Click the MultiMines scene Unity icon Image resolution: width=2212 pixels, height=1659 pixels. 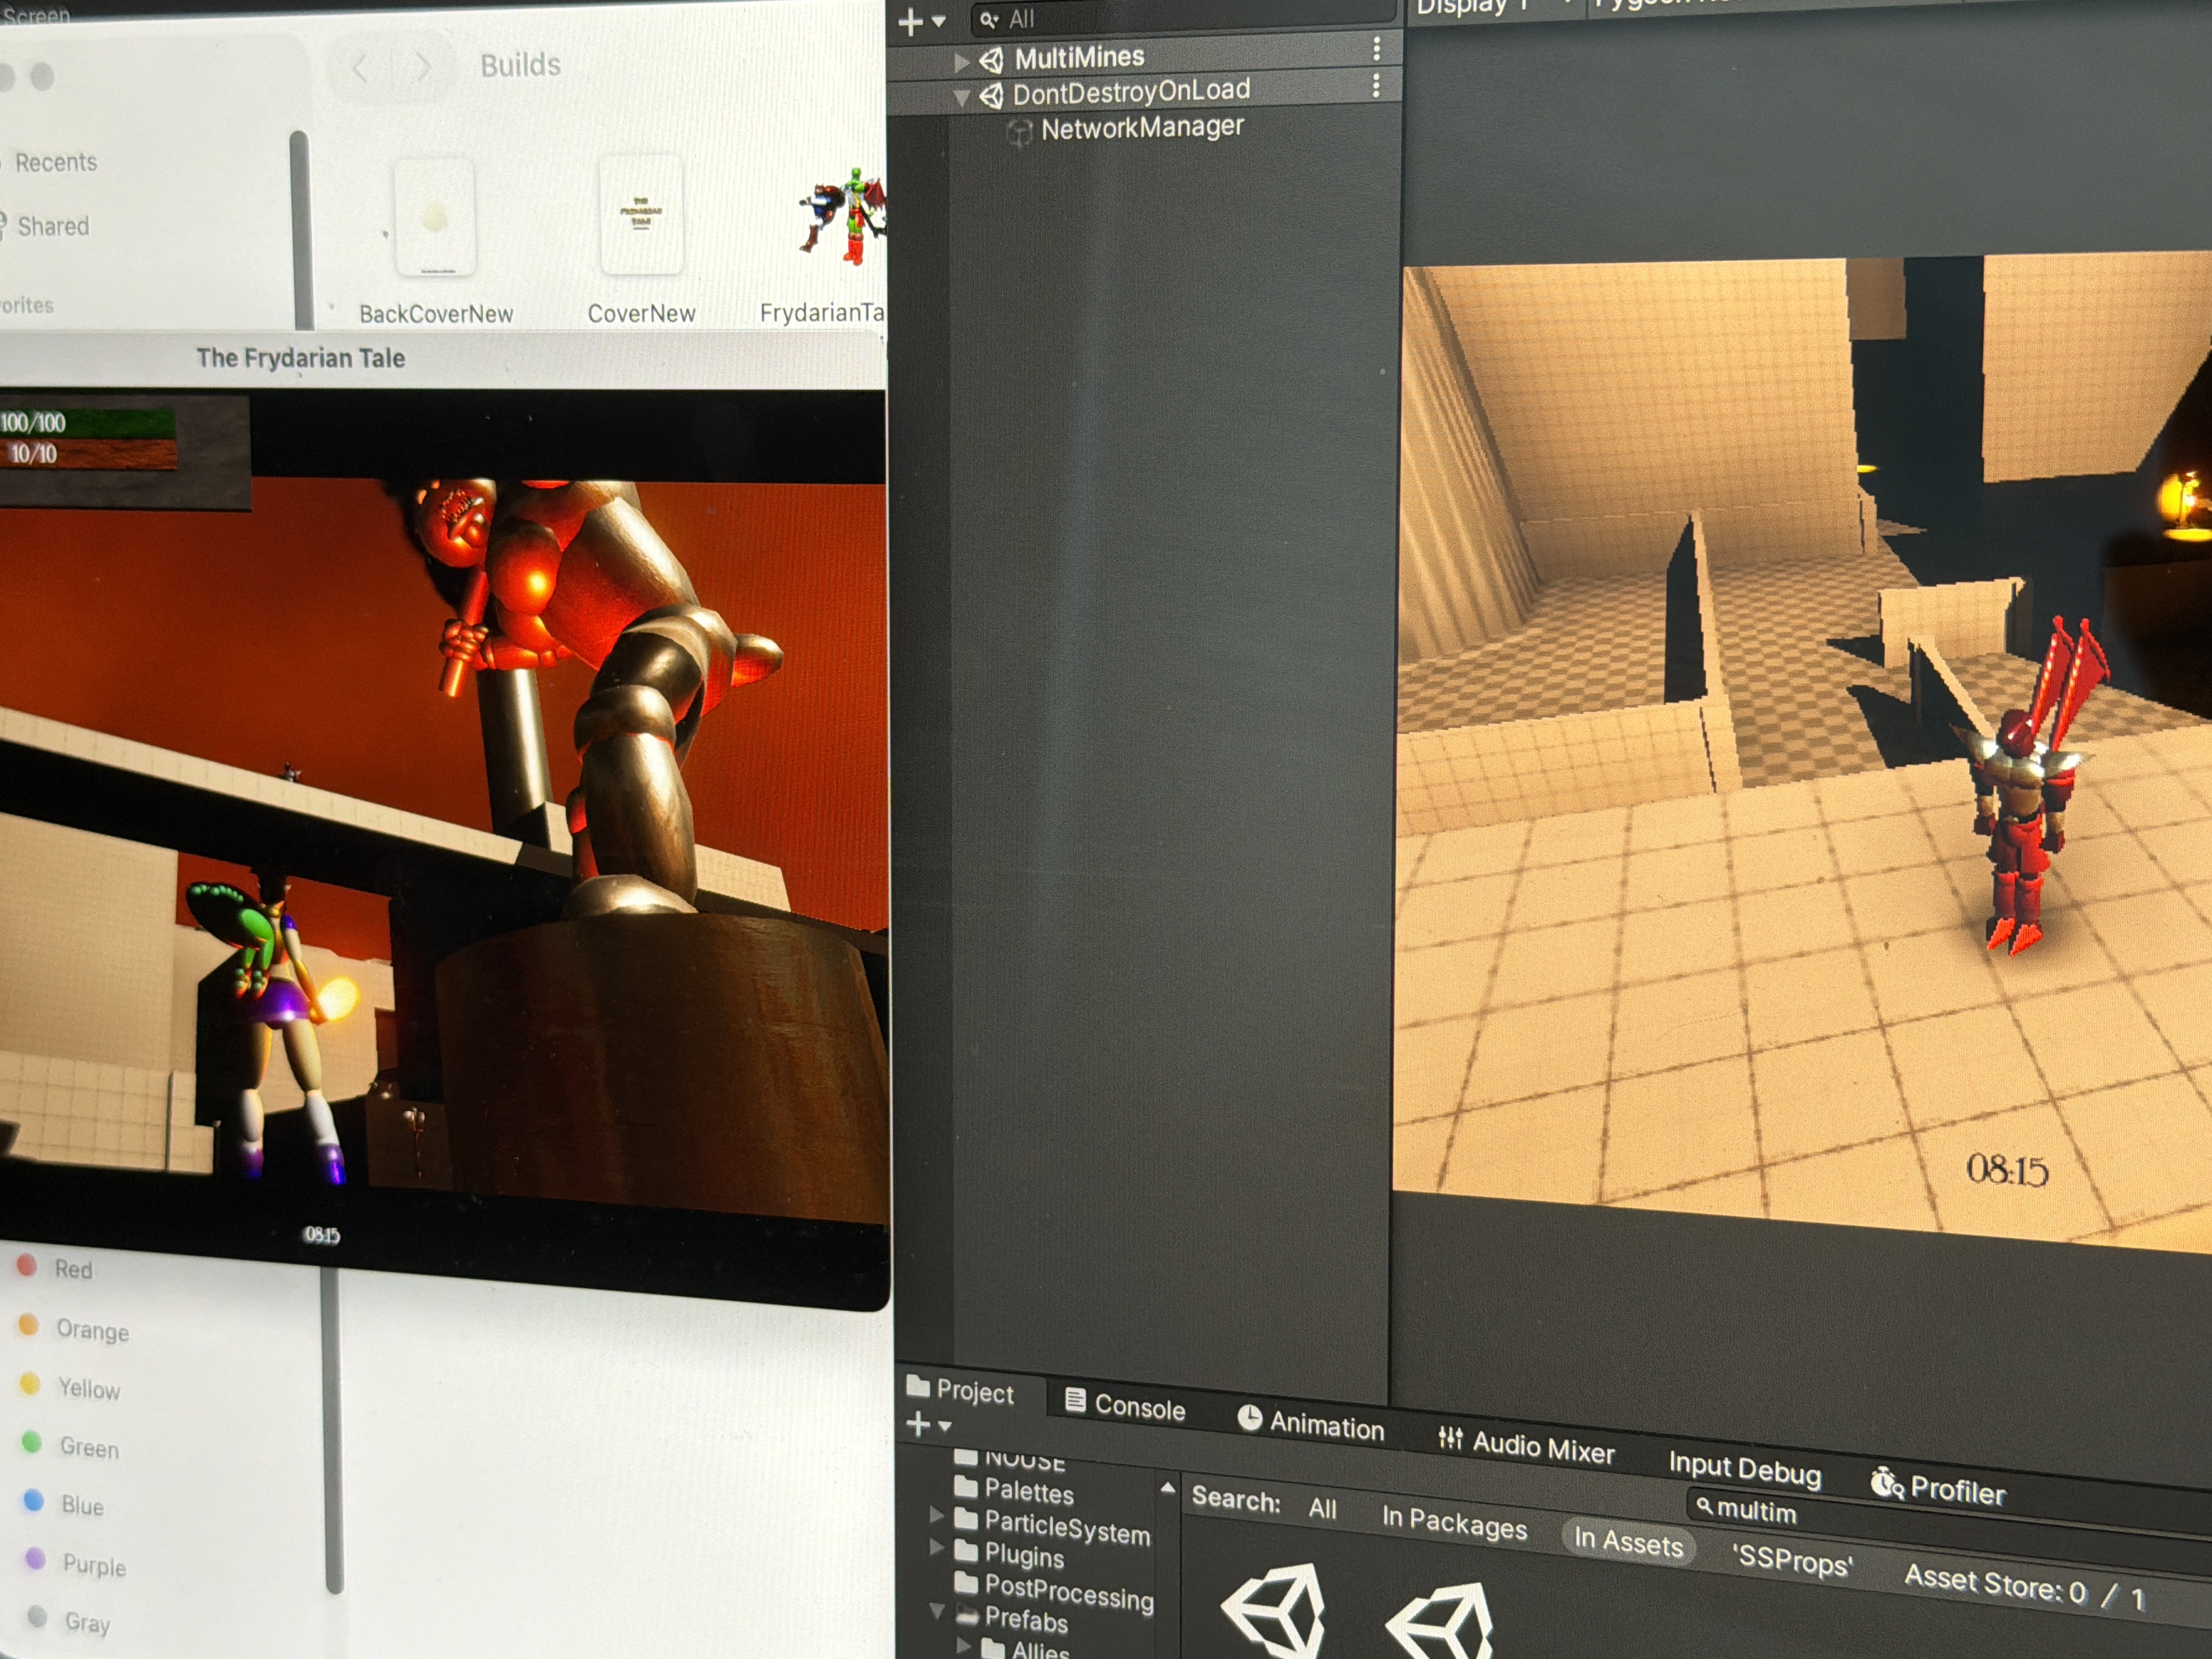coord(990,61)
